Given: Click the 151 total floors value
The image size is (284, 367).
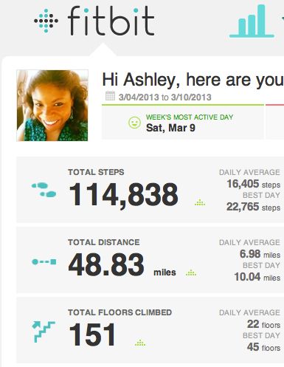Looking at the screenshot, I should [x=92, y=335].
